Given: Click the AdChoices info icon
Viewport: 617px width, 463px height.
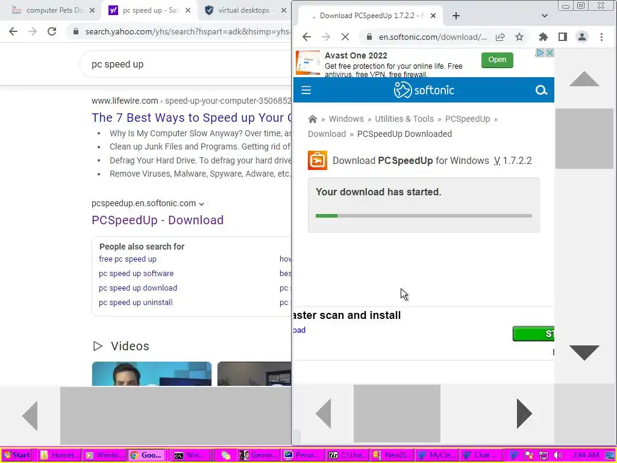Looking at the screenshot, I should point(541,53).
